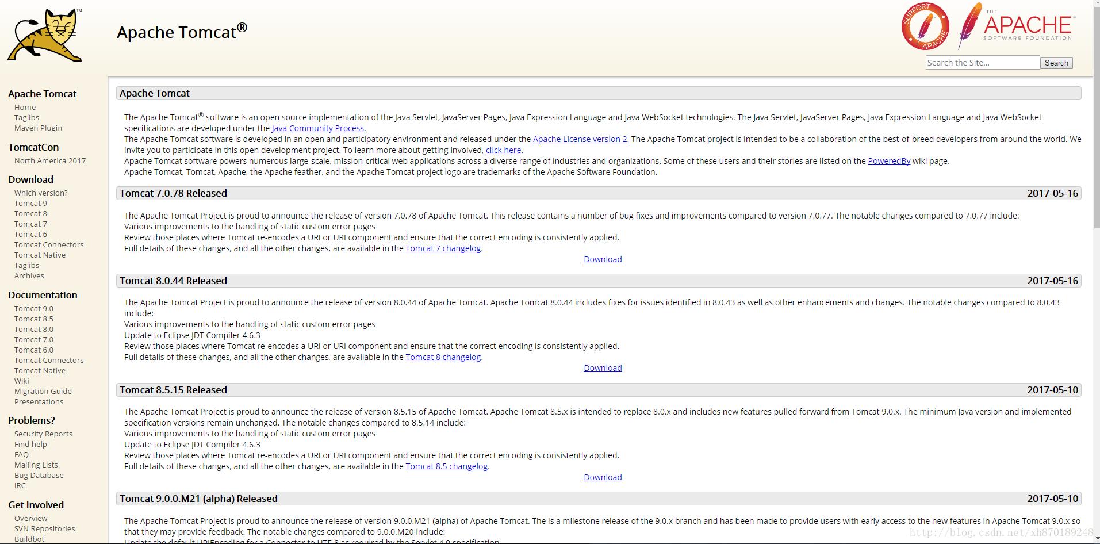Open Tomcat 7.0 documentation
The image size is (1100, 544).
tap(33, 339)
